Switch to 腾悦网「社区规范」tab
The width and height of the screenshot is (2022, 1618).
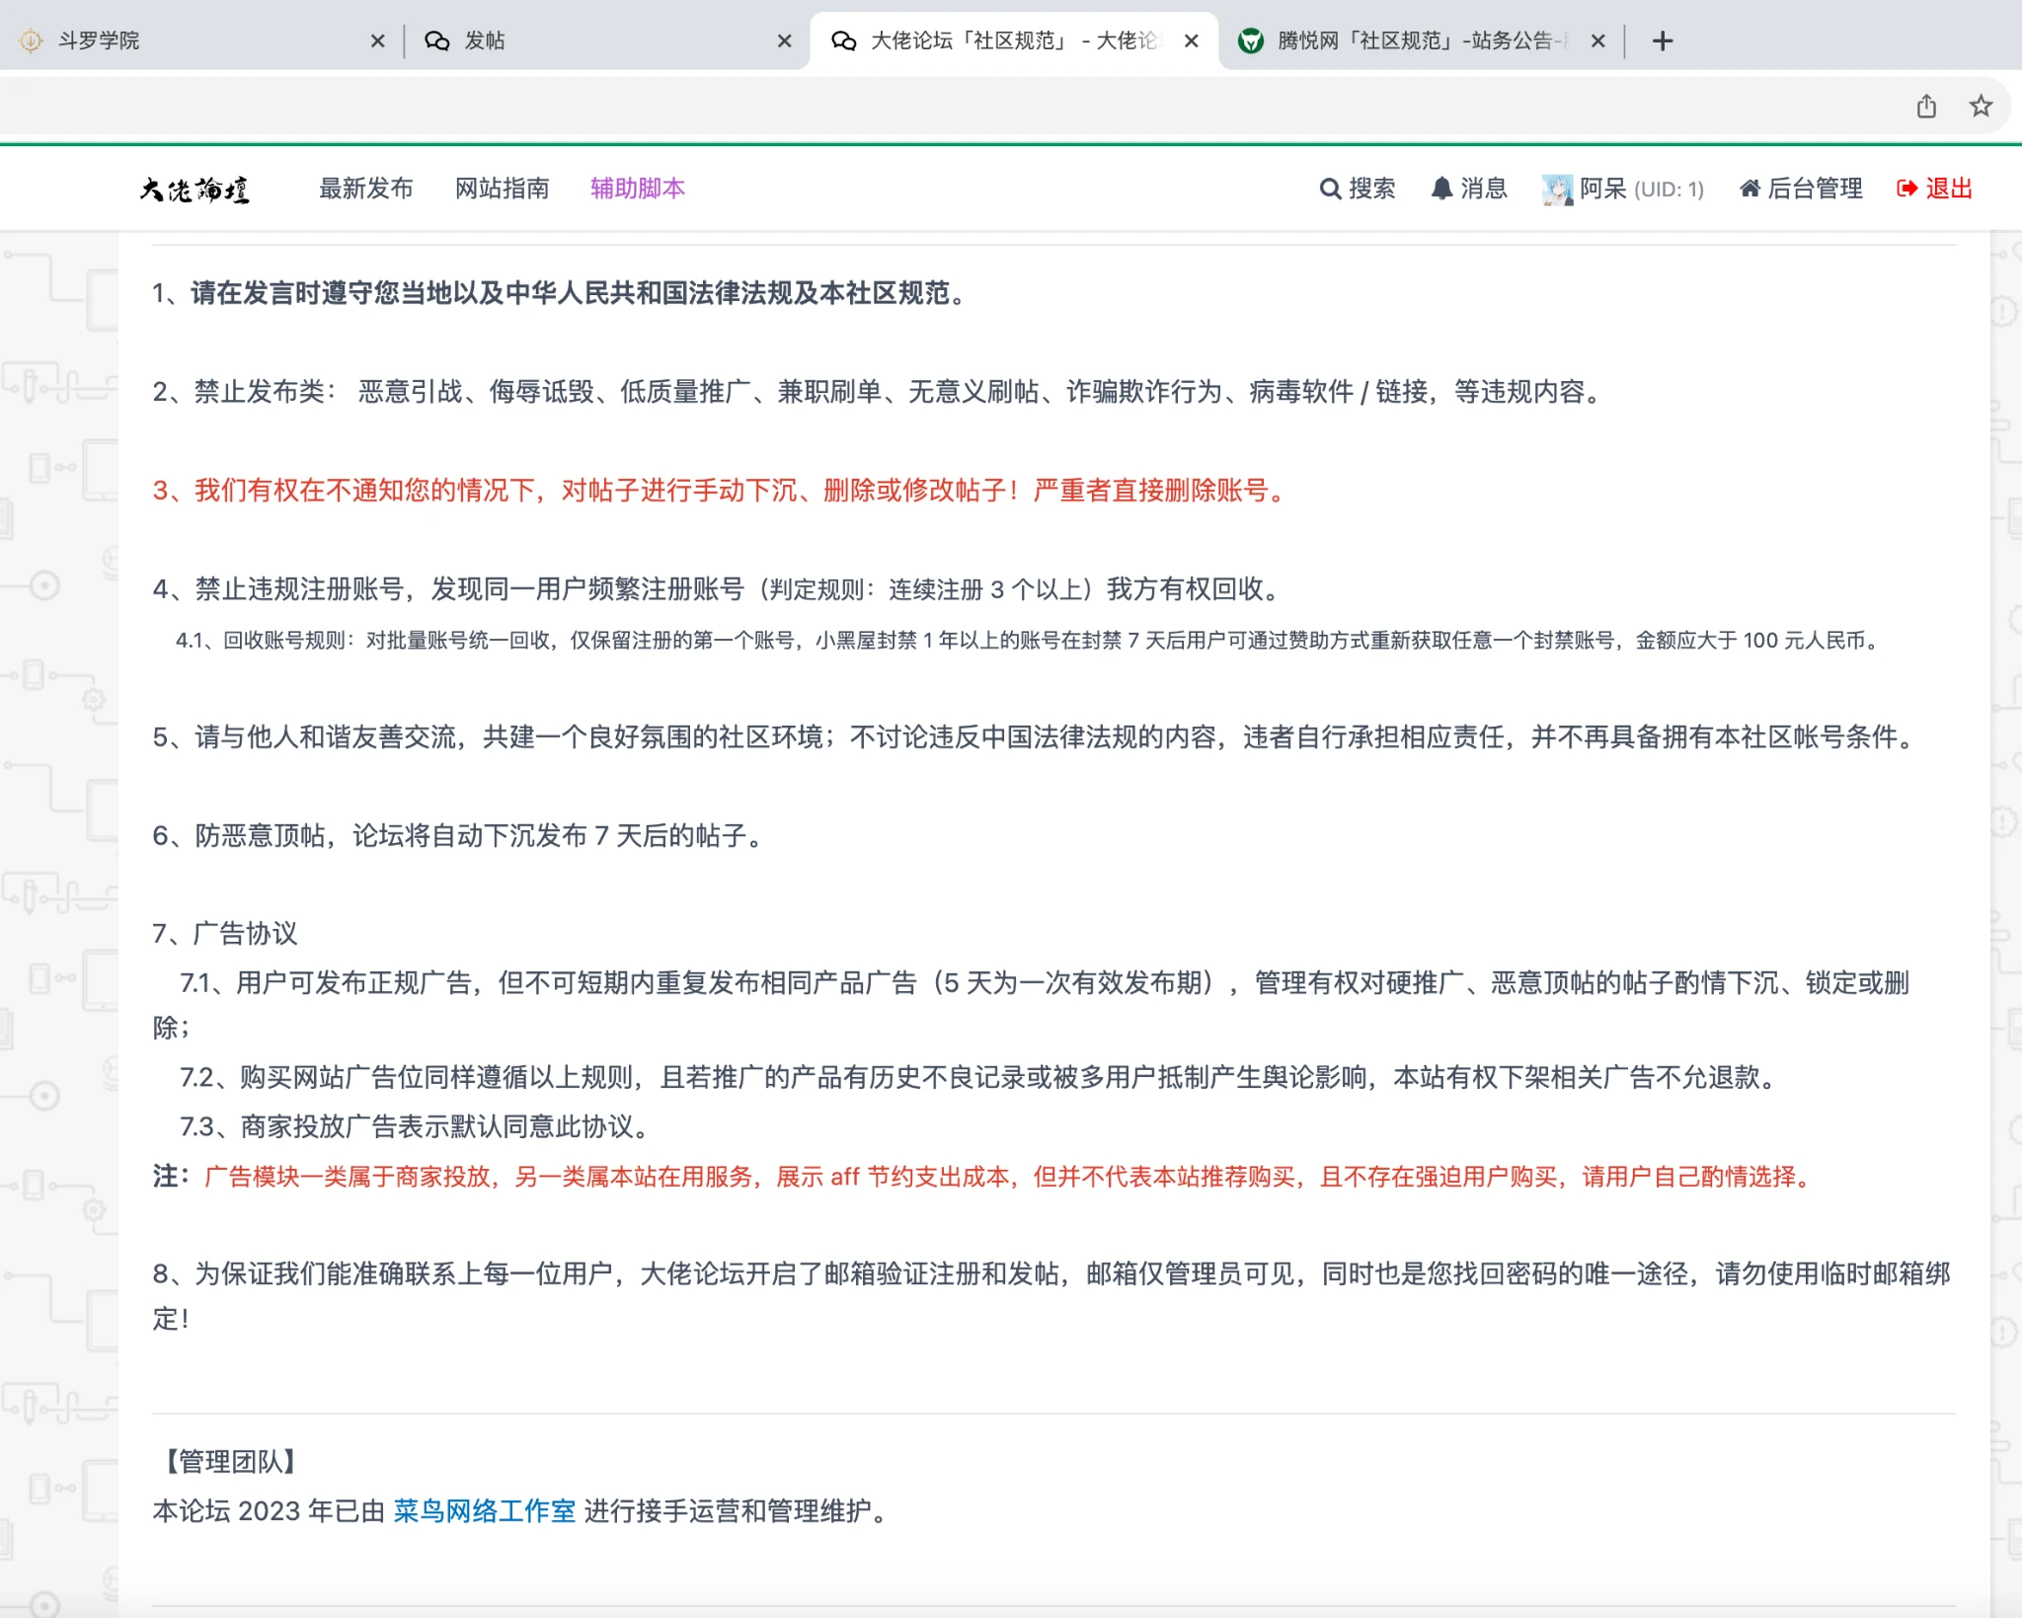[x=1412, y=41]
